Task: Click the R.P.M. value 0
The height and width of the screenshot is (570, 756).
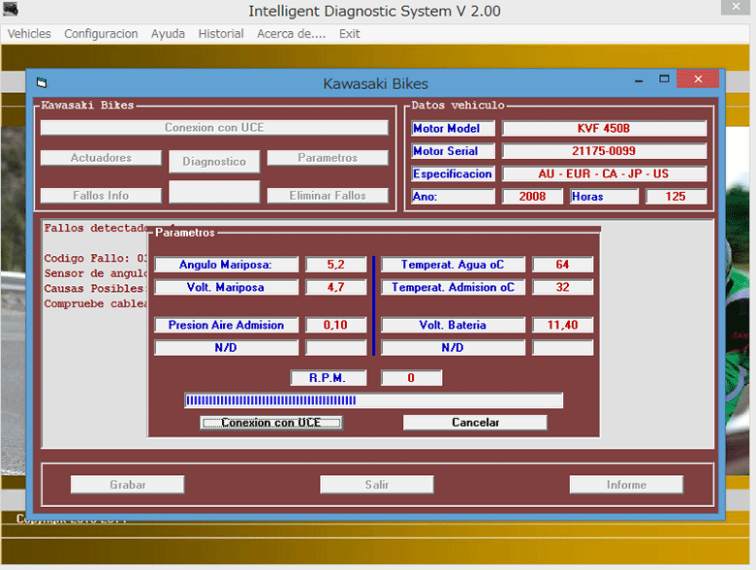Action: point(411,378)
